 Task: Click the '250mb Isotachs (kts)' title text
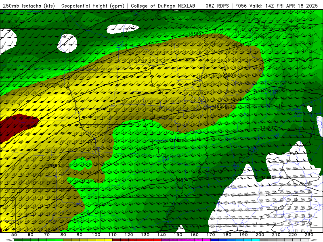point(29,6)
